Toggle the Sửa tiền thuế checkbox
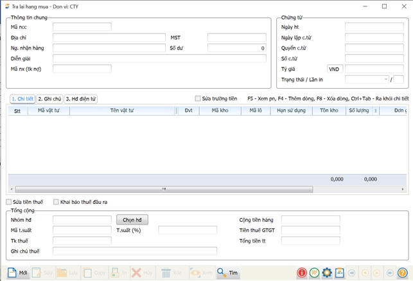Image resolution: width=413 pixels, height=281 pixels. click(9, 202)
